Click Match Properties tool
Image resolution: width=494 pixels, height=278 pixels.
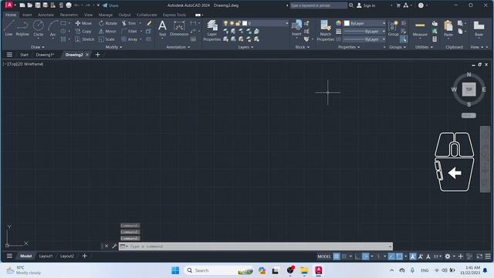(325, 31)
